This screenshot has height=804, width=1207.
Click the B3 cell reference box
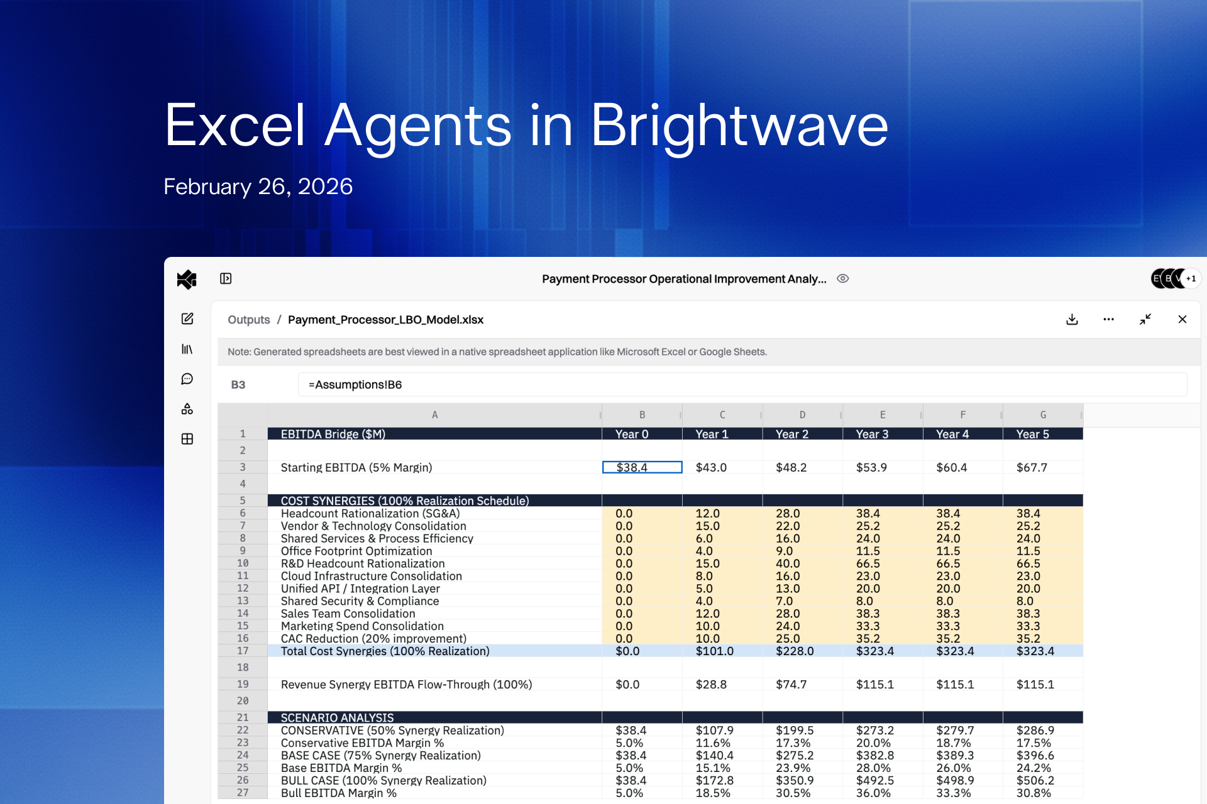pos(238,384)
